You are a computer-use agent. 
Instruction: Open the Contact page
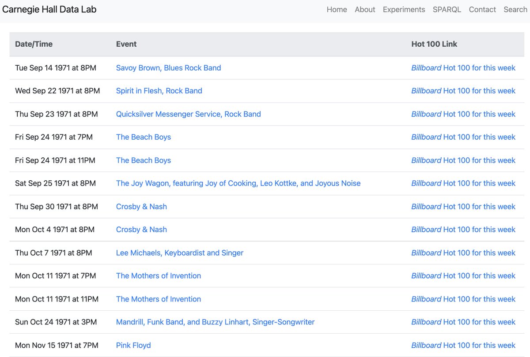pyautogui.click(x=482, y=10)
